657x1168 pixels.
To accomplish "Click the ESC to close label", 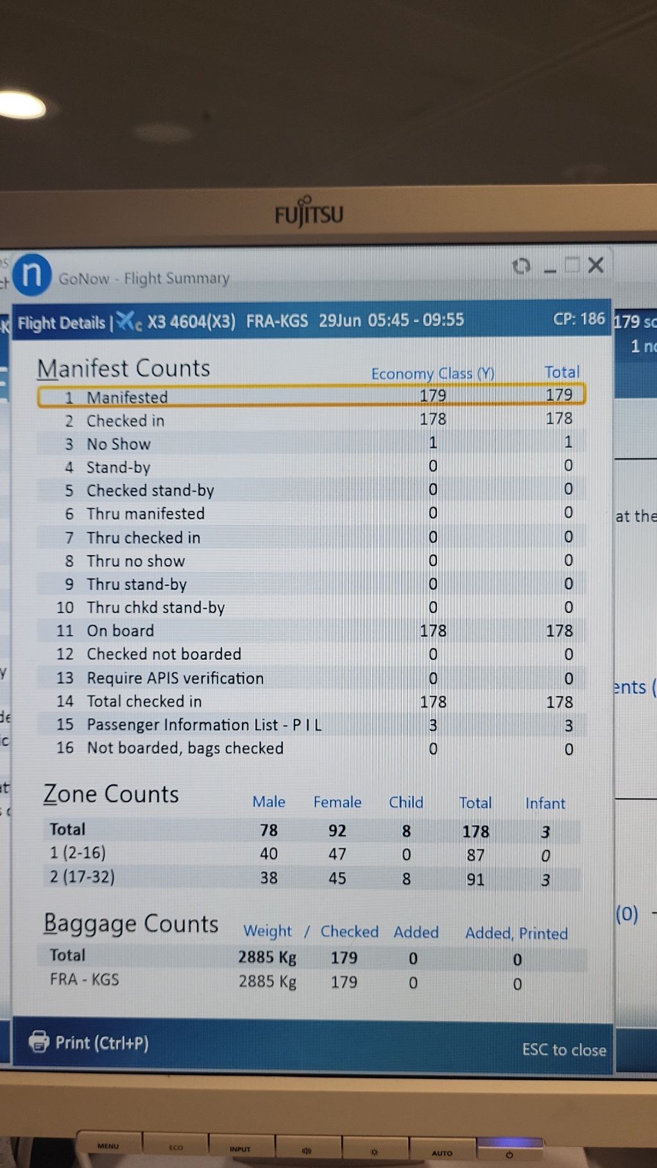I will tap(563, 1049).
